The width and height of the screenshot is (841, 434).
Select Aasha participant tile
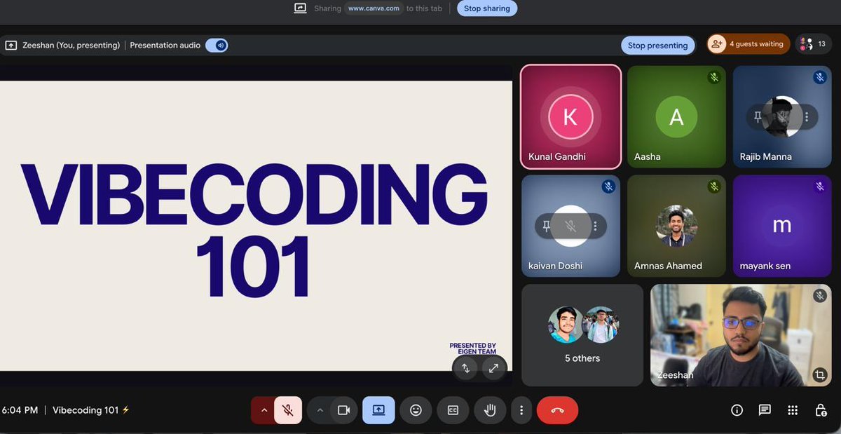(676, 117)
